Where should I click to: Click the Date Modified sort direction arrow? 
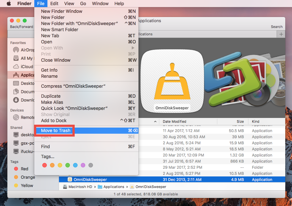pyautogui.click(x=156, y=121)
